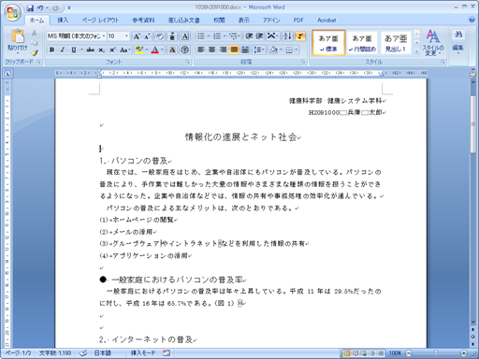
Task: Expand change case Aa menu
Action: click(x=125, y=50)
